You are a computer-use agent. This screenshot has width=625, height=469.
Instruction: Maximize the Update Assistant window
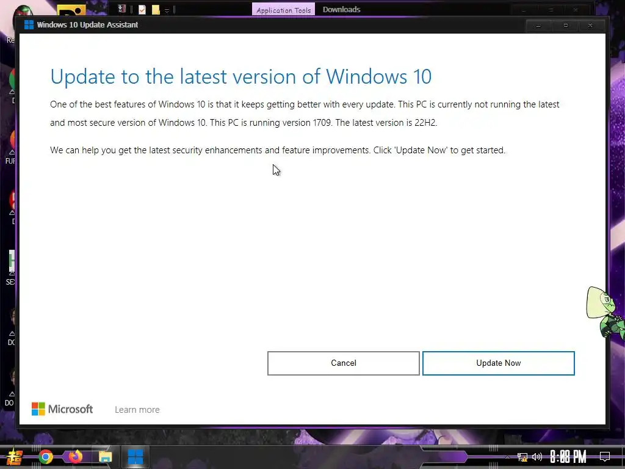[x=565, y=26]
